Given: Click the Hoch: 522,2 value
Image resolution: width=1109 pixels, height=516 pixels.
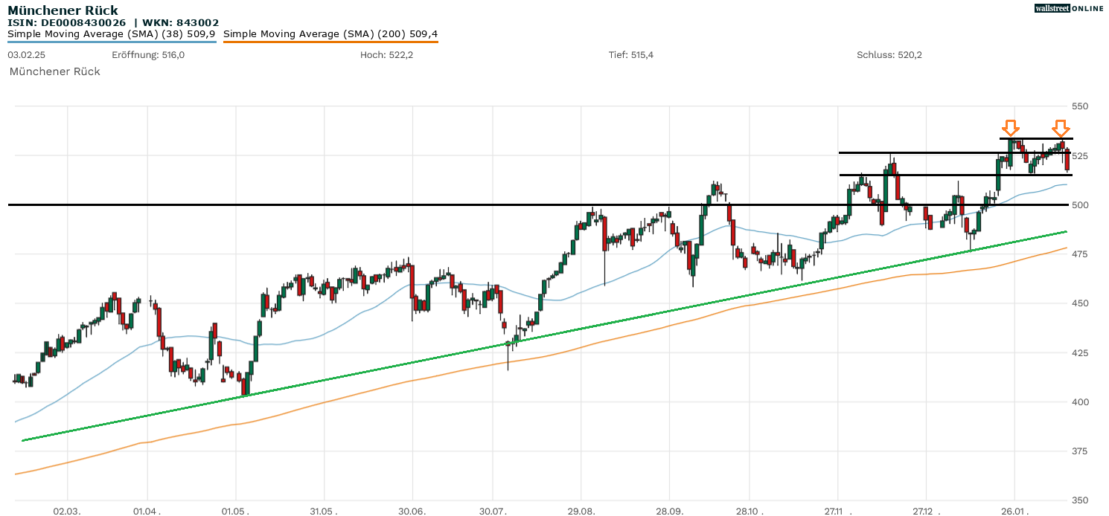Looking at the screenshot, I should pyautogui.click(x=386, y=55).
